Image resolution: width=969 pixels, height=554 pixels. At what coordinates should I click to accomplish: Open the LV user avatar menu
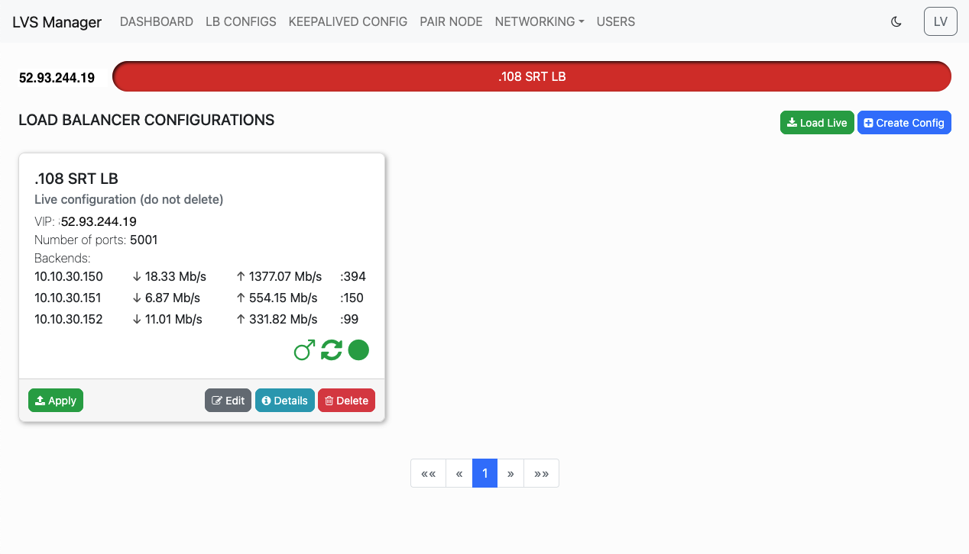[x=940, y=21]
